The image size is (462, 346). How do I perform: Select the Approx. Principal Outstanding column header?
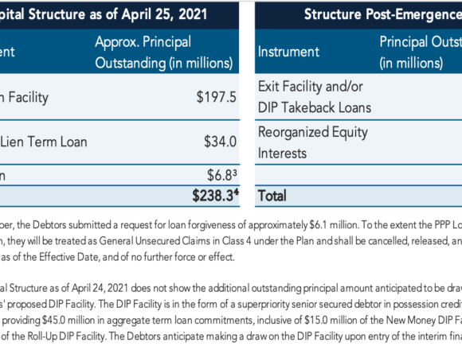click(x=164, y=52)
